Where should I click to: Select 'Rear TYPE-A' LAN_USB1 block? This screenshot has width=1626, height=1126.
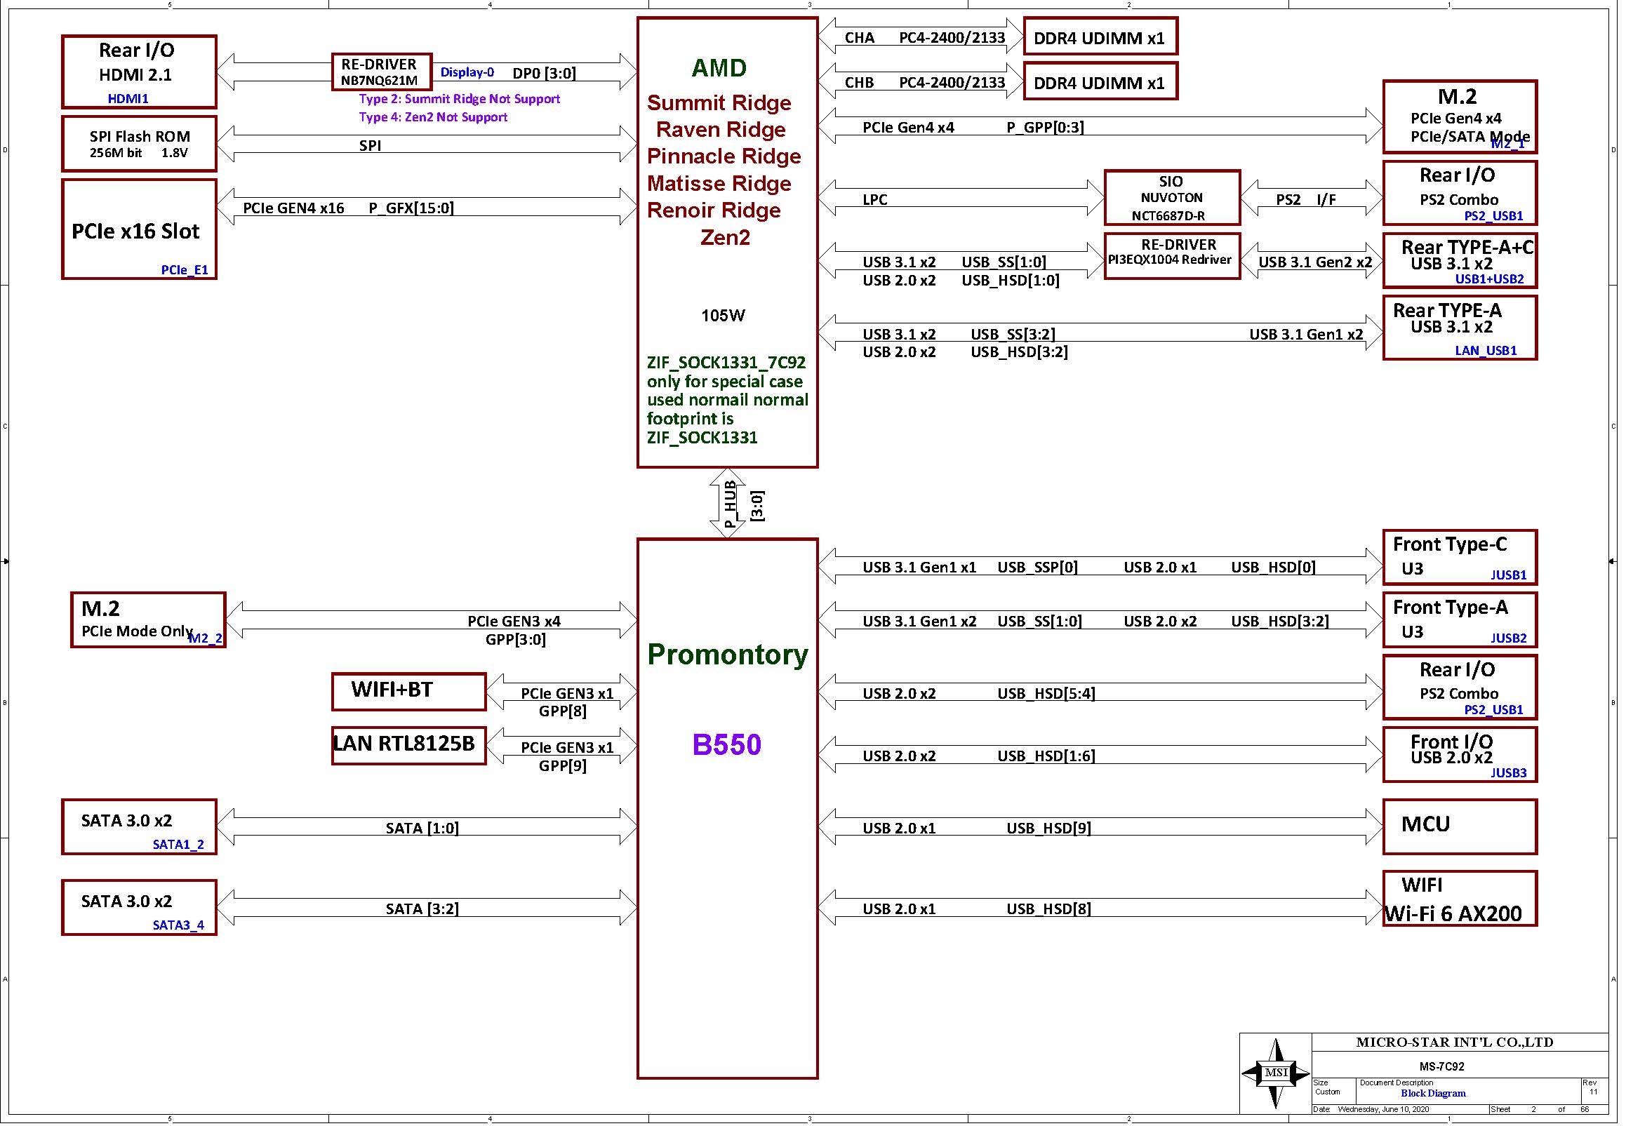[1460, 328]
